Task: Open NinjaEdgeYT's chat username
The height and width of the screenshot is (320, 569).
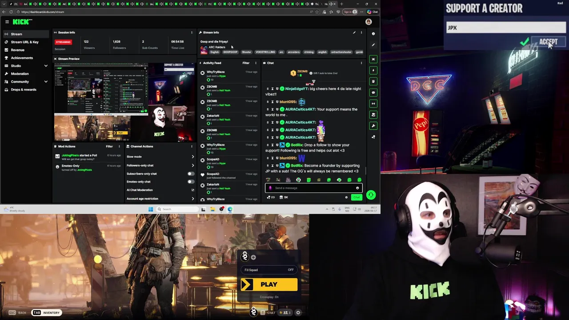Action: click(296, 89)
